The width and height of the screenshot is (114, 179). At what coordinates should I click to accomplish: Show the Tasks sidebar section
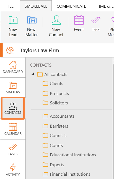click(x=13, y=150)
